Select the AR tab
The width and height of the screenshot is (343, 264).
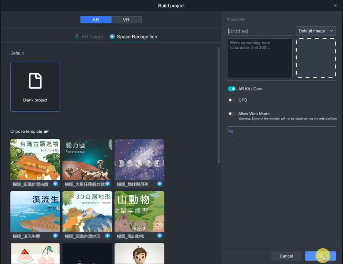[96, 20]
